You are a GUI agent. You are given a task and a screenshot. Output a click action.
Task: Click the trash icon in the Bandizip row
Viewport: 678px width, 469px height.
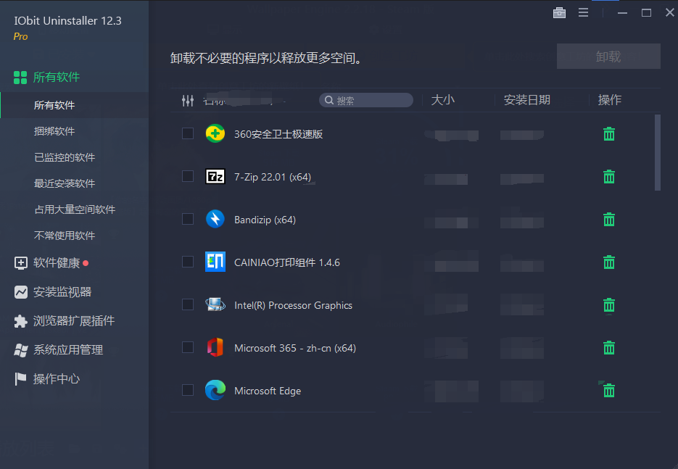click(x=609, y=220)
